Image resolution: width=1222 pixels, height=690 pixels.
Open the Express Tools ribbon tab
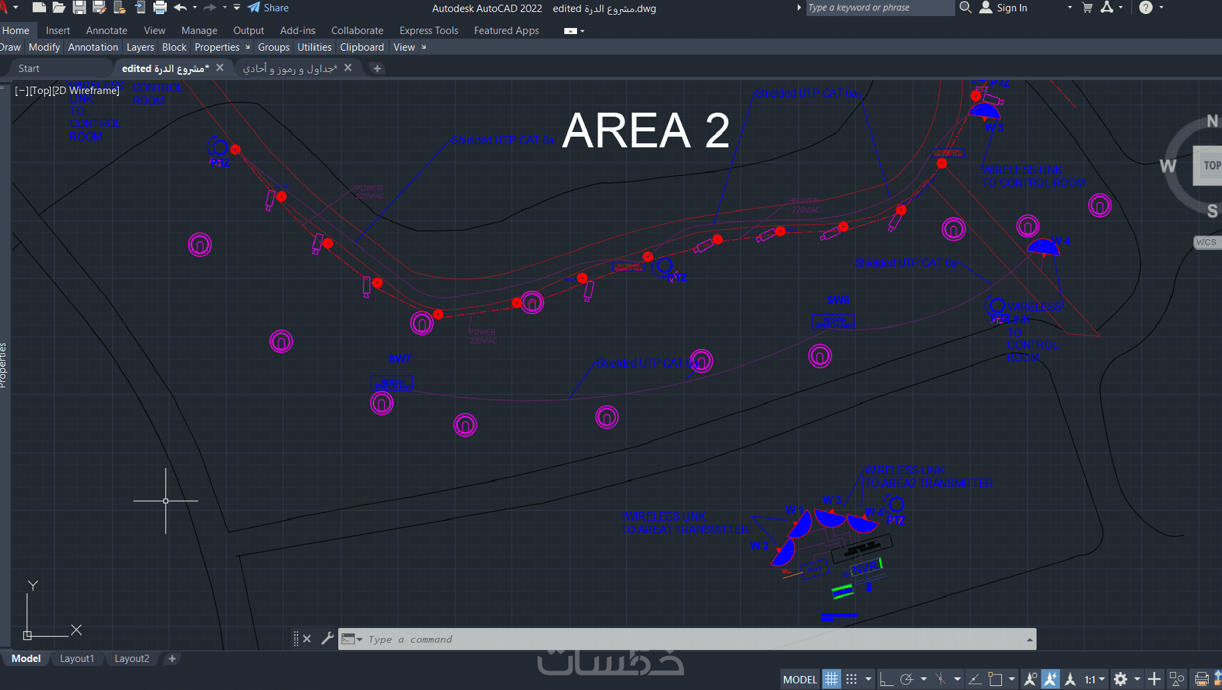pos(429,31)
